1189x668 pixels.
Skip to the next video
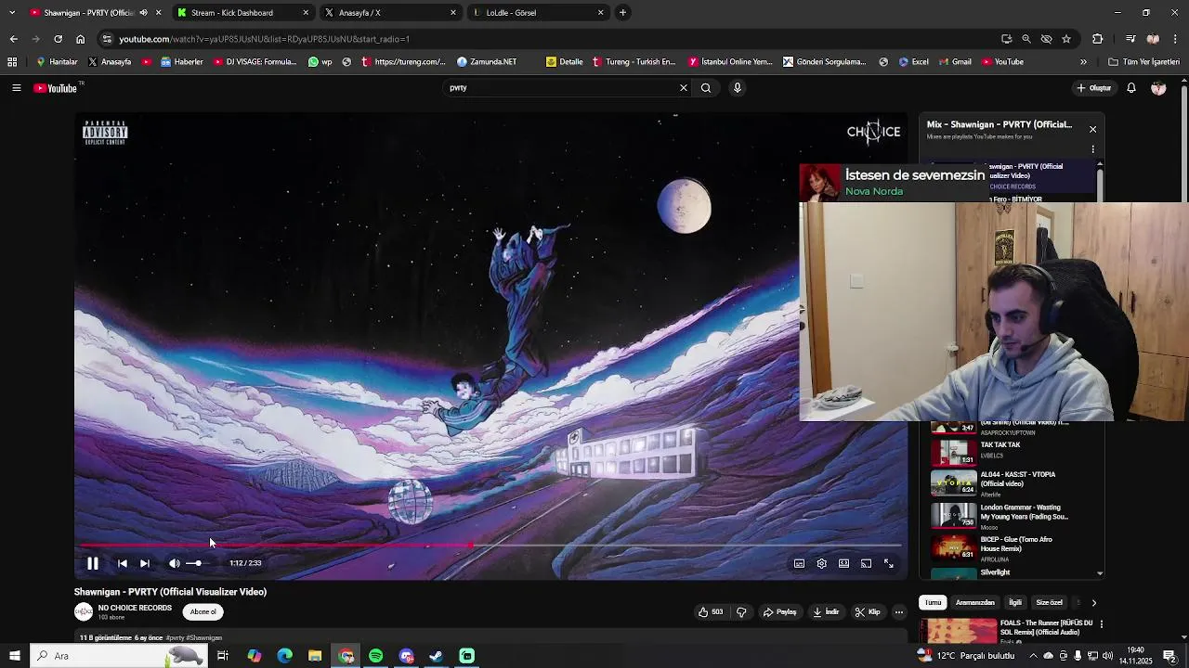pos(145,563)
